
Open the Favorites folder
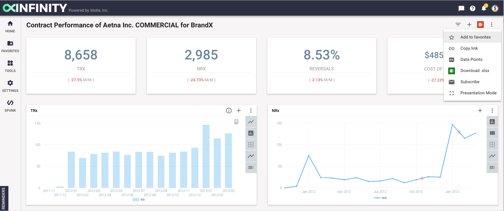[10, 47]
